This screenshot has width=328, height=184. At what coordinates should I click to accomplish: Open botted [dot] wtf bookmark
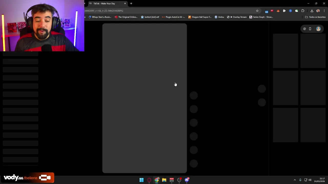(150, 17)
